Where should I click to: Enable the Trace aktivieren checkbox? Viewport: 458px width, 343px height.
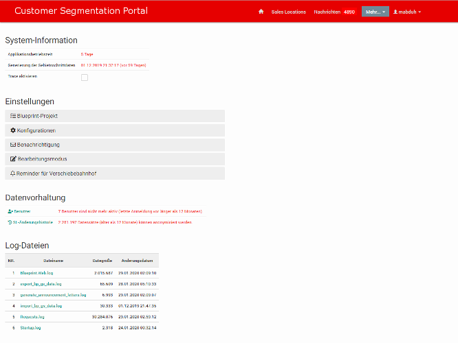point(85,78)
